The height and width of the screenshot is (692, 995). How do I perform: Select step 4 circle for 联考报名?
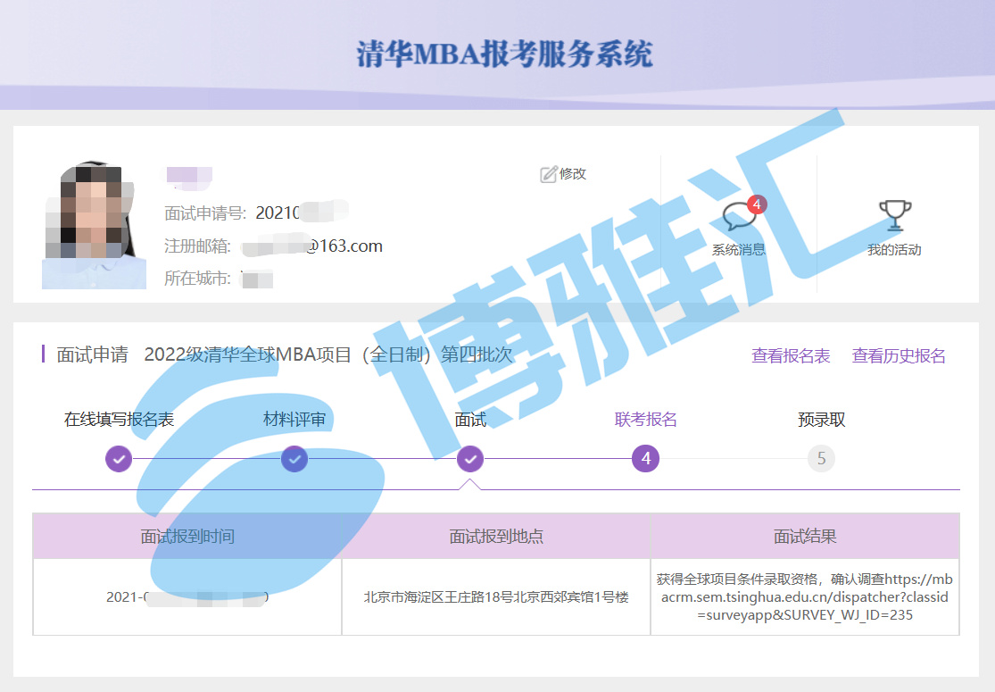[645, 458]
